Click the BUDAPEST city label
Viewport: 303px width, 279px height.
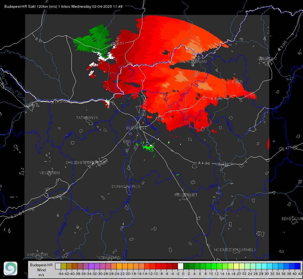136,128
